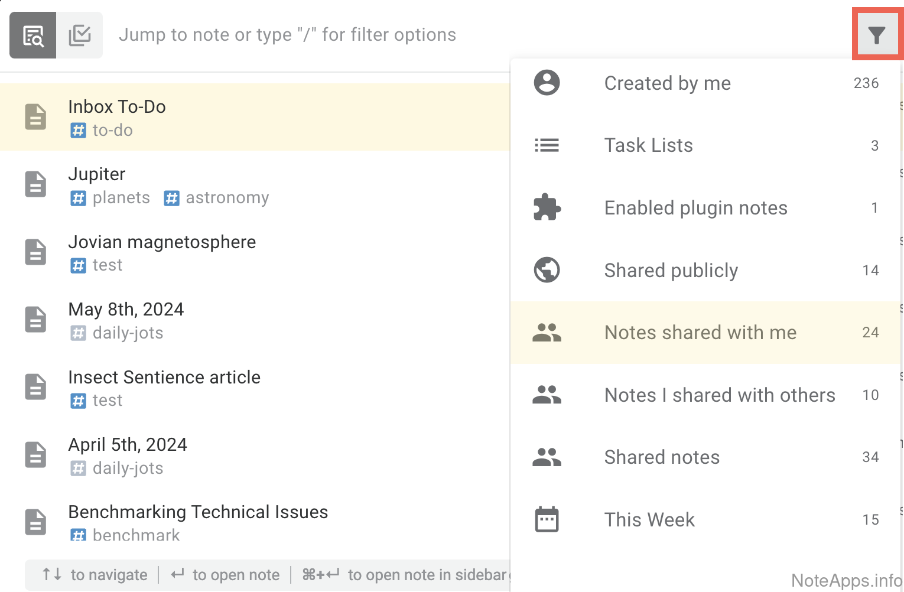This screenshot has width=904, height=592.
Task: Select Notes shared with me filter
Action: (x=700, y=333)
